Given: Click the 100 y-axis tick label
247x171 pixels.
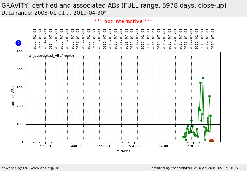Looking at the screenshot, I should [20, 124].
